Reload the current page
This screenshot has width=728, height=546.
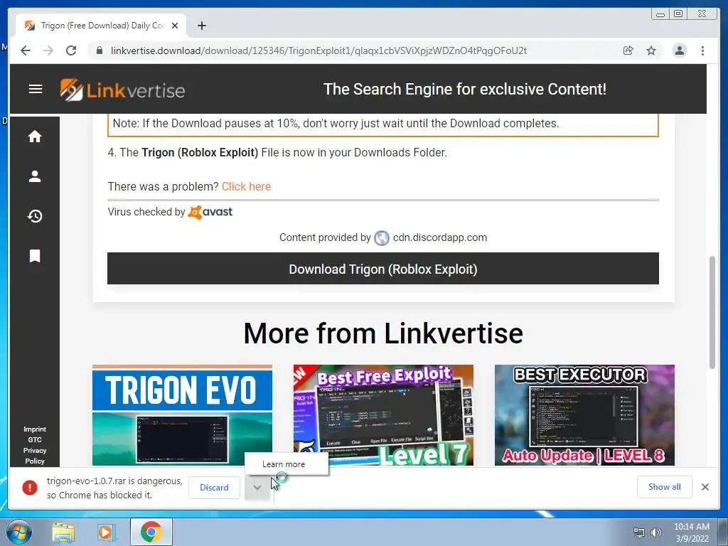(71, 50)
